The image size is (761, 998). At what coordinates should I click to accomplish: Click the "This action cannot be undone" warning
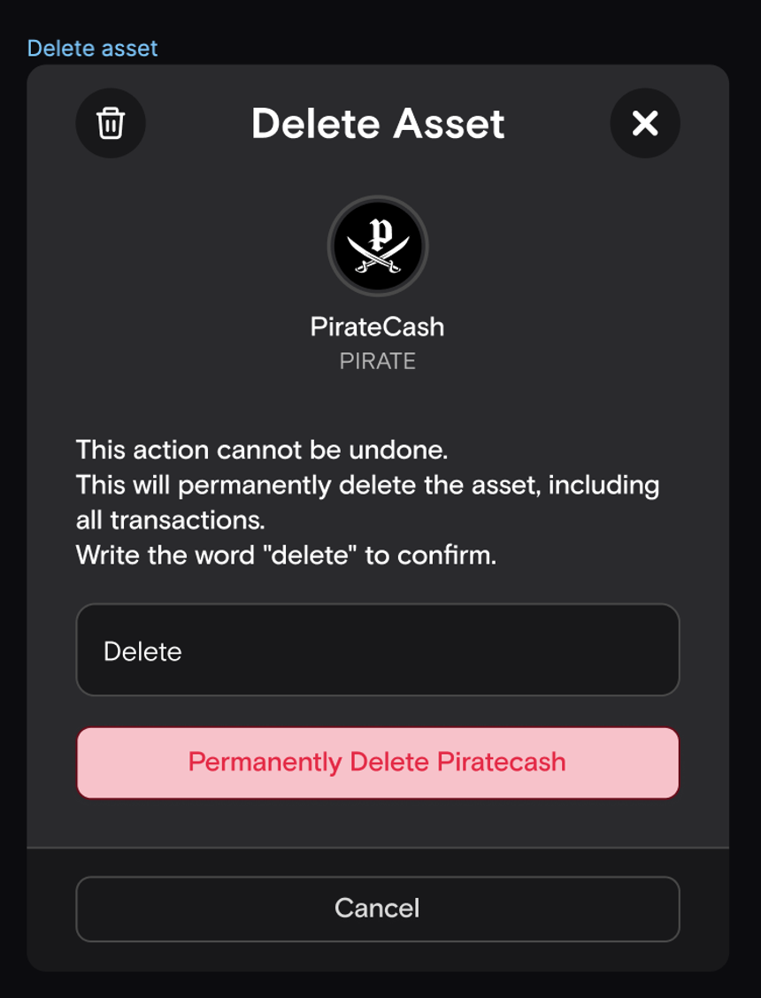262,450
